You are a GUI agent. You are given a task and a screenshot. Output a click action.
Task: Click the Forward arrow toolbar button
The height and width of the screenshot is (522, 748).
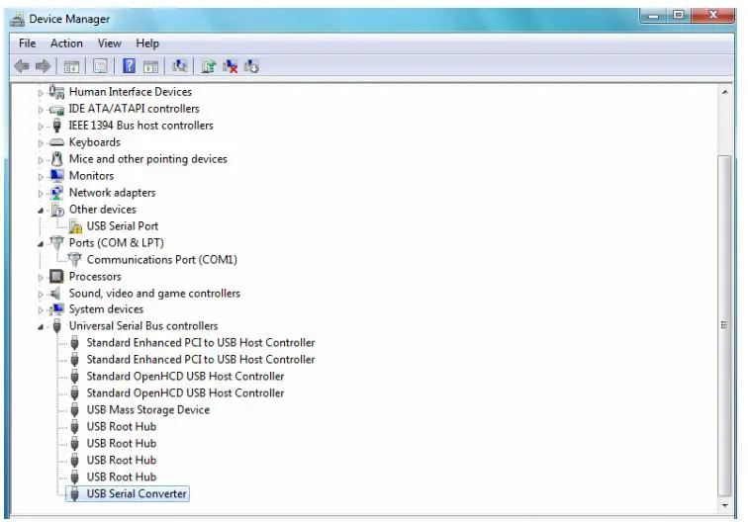pyautogui.click(x=43, y=66)
